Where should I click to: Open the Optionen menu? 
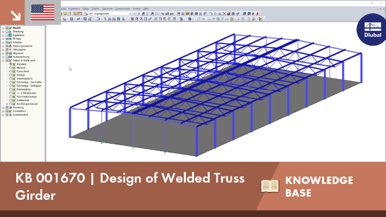107,9
